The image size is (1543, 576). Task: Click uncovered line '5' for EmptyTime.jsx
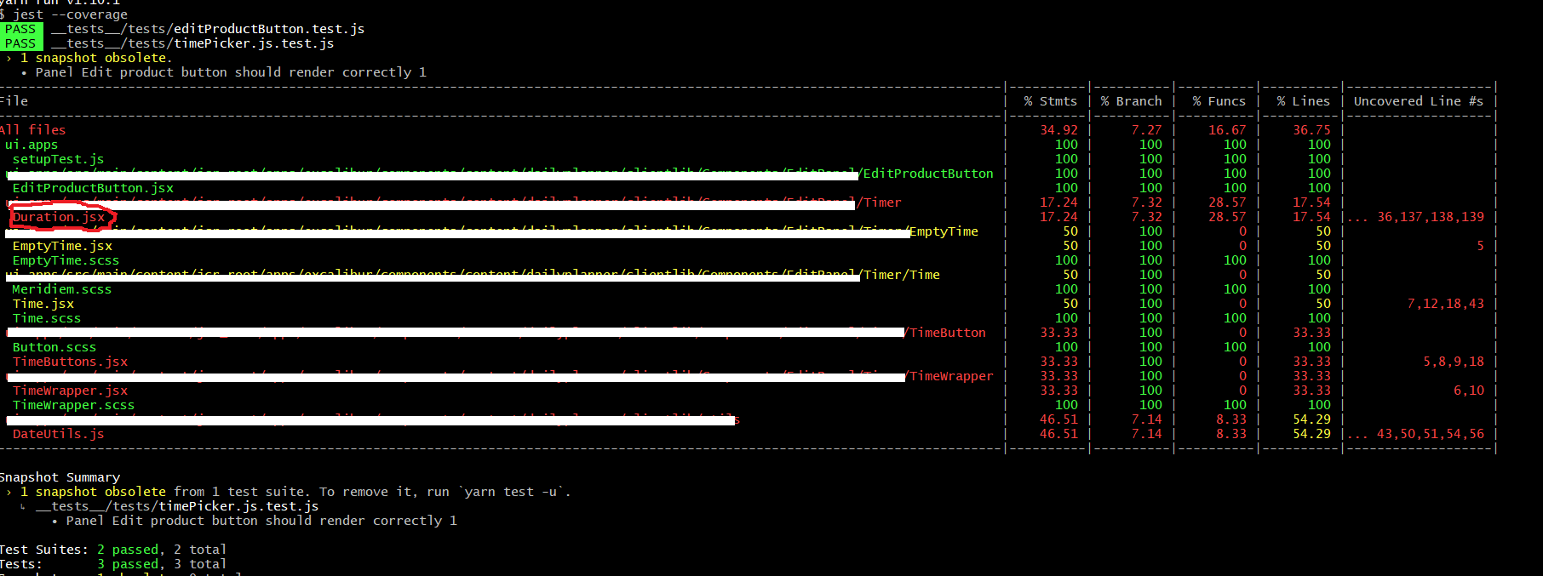1480,246
